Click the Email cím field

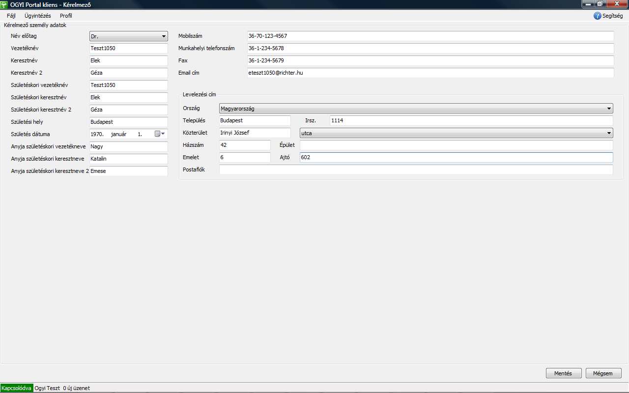coord(430,73)
